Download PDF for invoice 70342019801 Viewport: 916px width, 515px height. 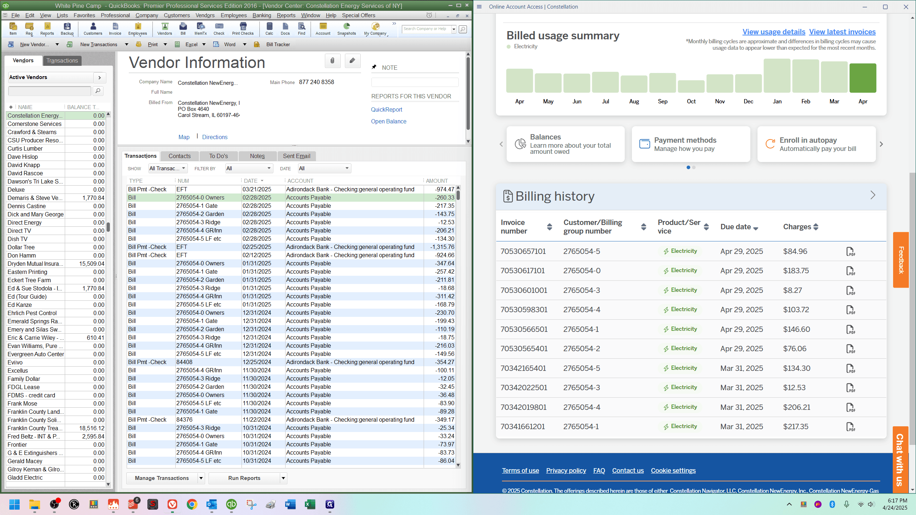click(851, 407)
